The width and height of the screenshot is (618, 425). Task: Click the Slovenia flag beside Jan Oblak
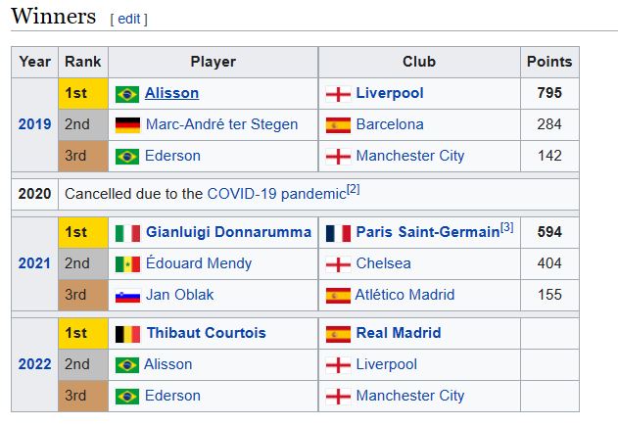(127, 296)
